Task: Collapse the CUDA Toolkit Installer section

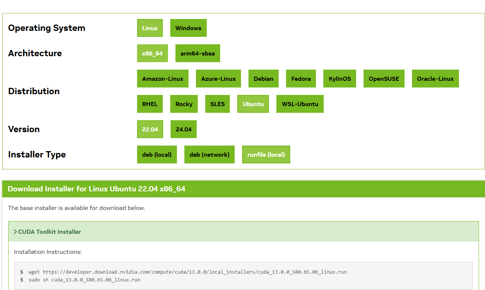Action: 244,232
